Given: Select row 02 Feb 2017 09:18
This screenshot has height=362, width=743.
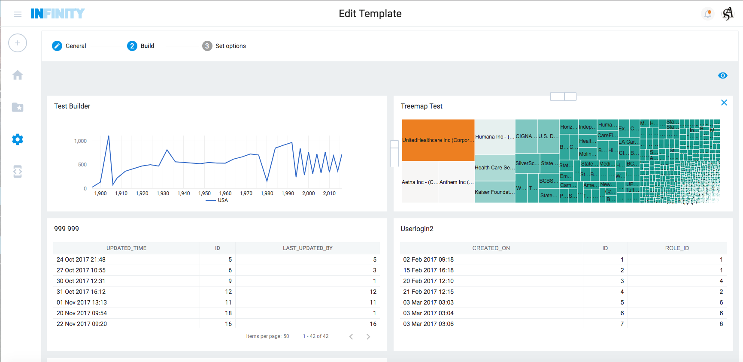Looking at the screenshot, I should 563,259.
